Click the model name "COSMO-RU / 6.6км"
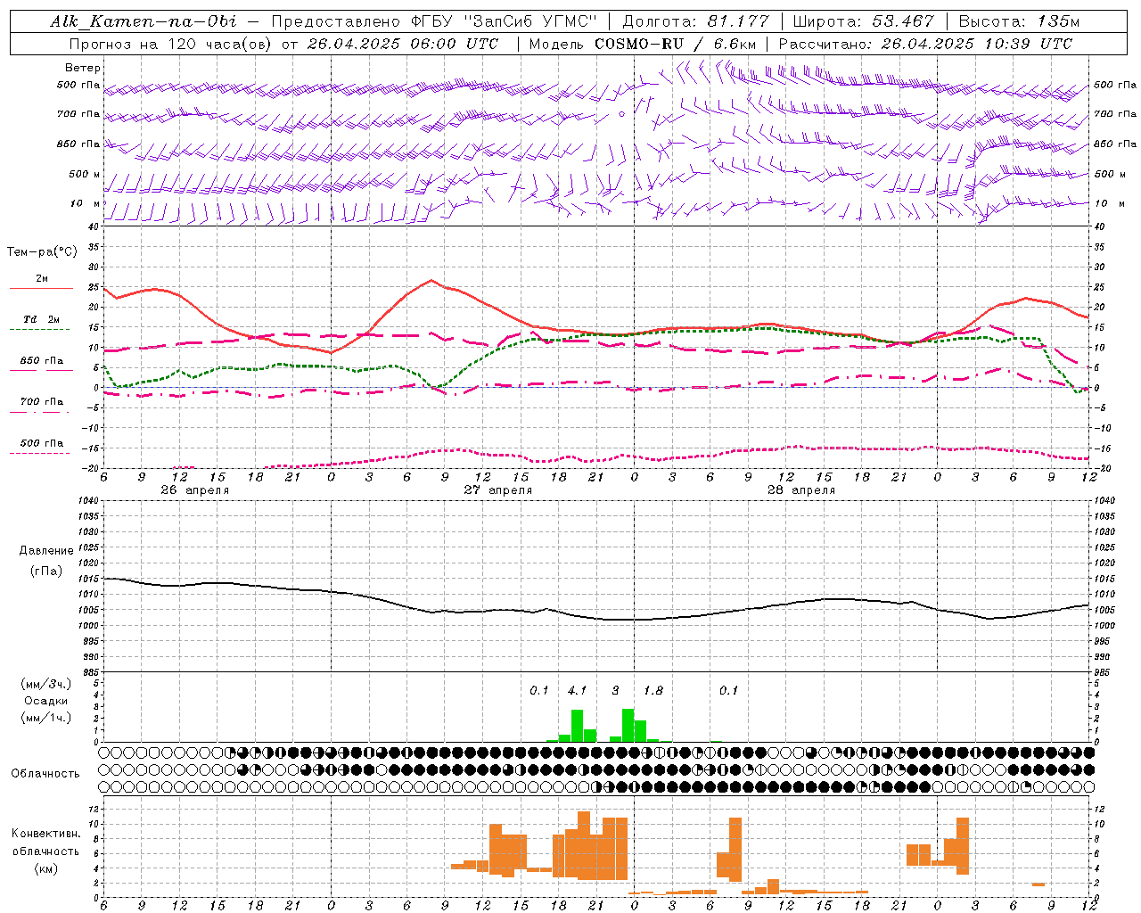Screen dimensions: 1141x913 pos(675,44)
